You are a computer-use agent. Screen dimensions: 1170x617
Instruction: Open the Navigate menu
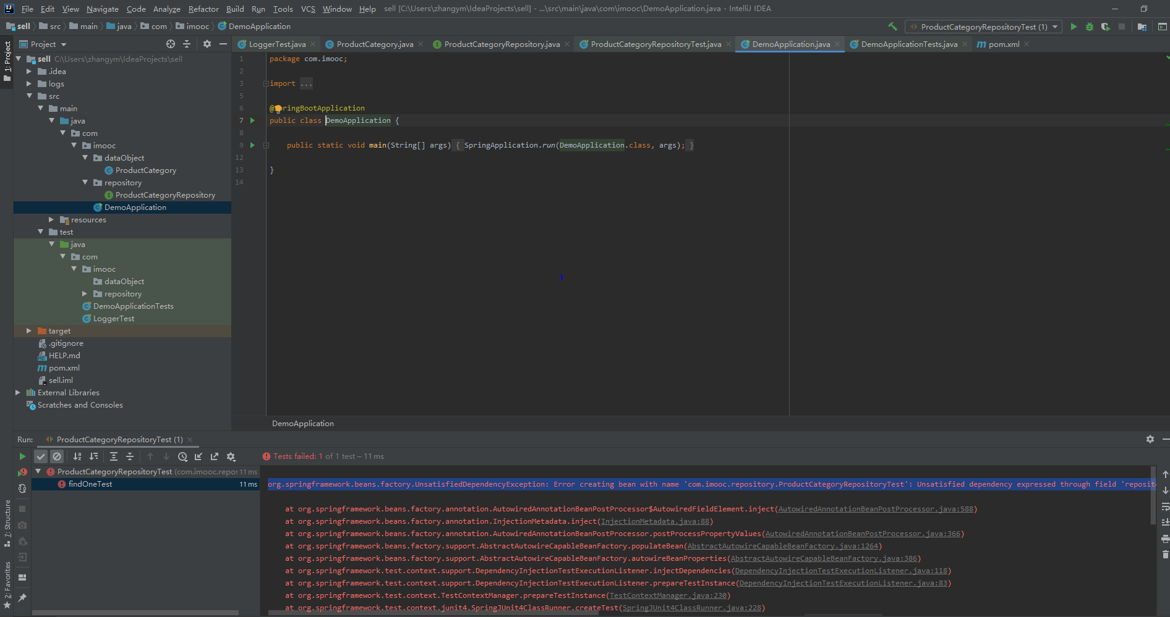click(103, 9)
